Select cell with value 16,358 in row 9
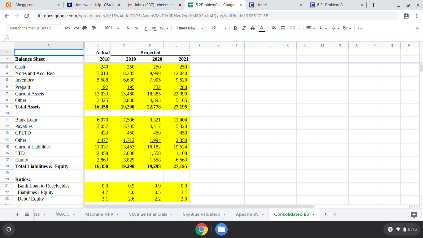This screenshot has height=238, width=423. point(98,107)
